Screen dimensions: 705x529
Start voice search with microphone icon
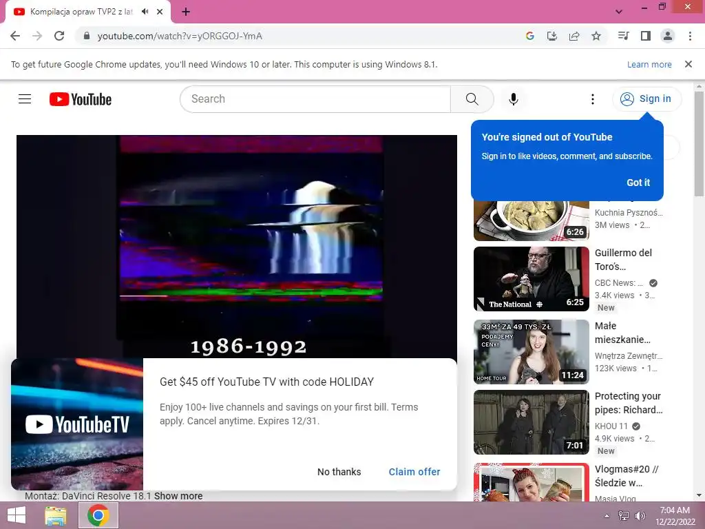coord(513,99)
